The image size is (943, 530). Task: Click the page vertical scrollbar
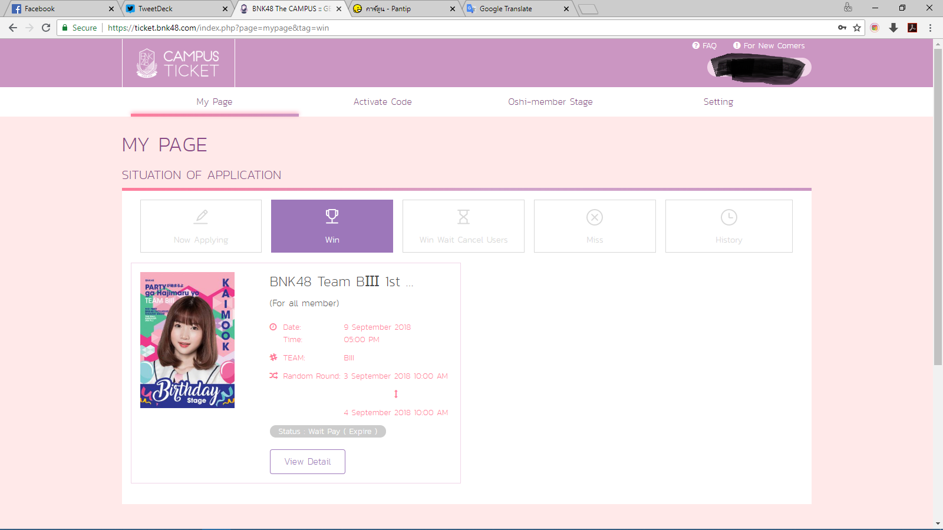938,206
